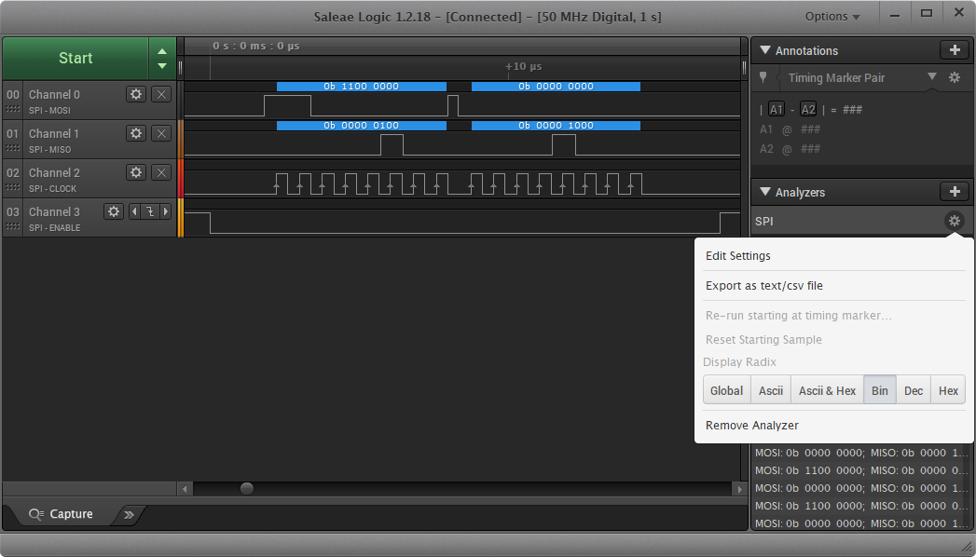
Task: Choose Edit Settings from the SPI menu
Action: (x=738, y=256)
